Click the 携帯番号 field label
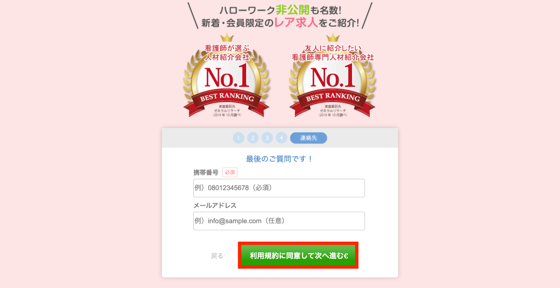The image size is (560, 288). coord(206,173)
